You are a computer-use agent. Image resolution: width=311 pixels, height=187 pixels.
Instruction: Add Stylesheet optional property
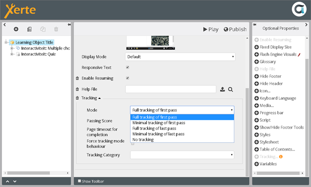[x=267, y=142]
